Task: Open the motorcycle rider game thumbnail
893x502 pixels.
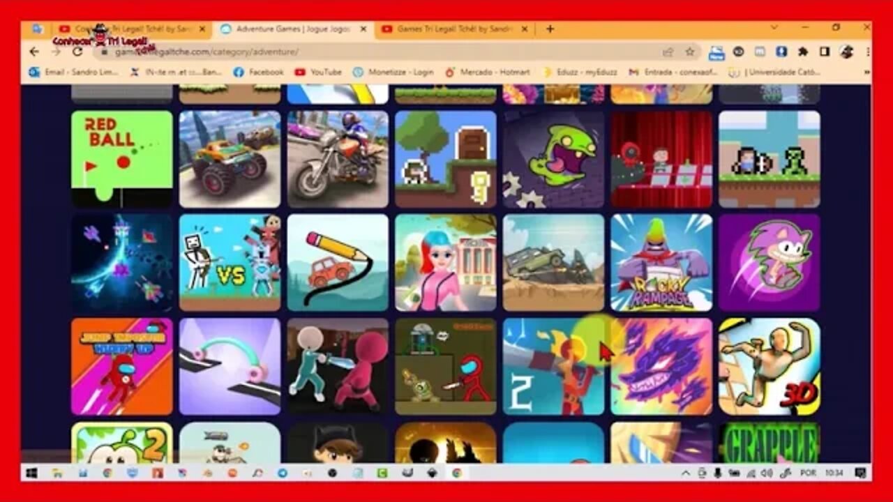Action: (338, 159)
